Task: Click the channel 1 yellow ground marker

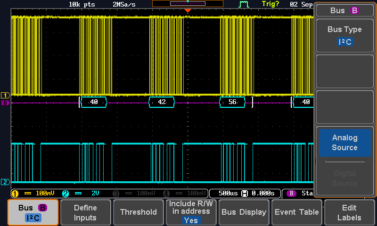Action: point(5,95)
